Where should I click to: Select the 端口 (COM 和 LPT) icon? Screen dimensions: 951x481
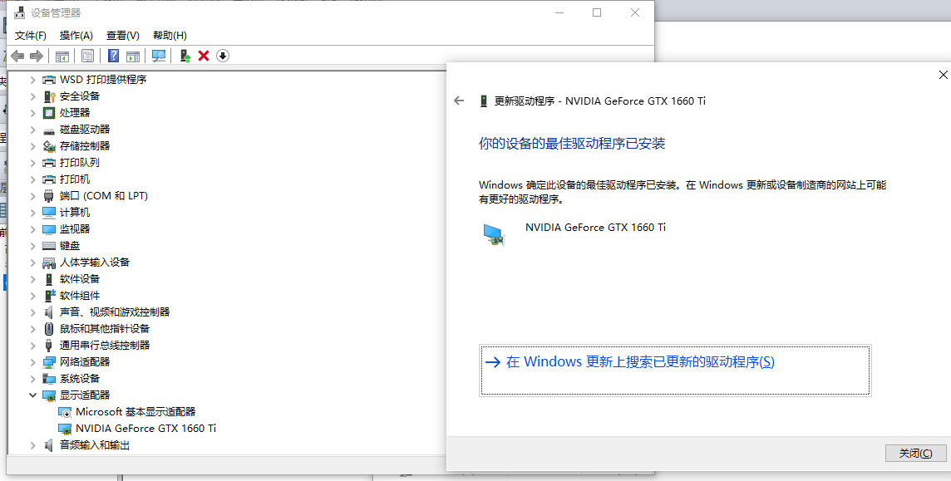[x=49, y=196]
